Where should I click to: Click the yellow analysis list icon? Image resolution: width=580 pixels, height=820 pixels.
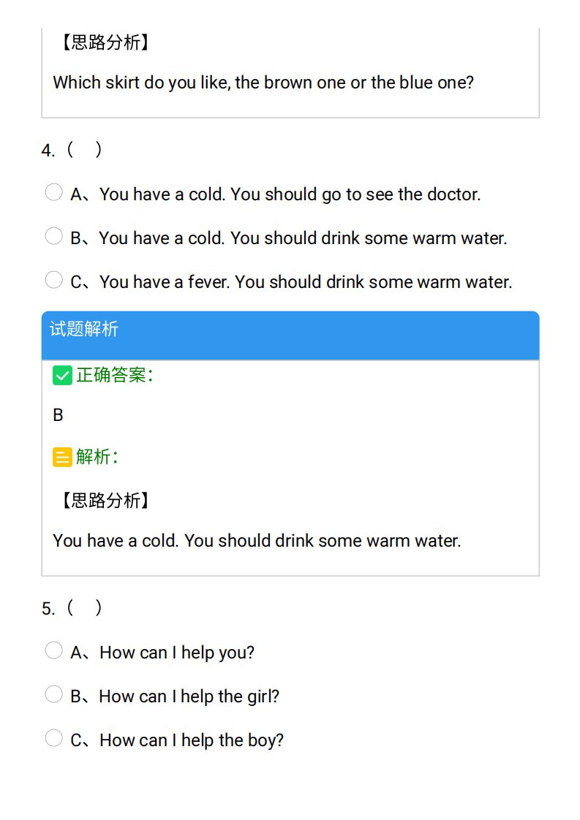[x=62, y=457]
